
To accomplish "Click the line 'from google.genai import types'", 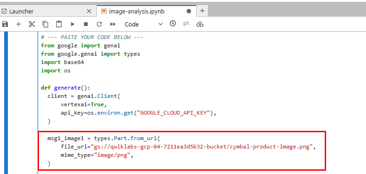I will 90,54.
